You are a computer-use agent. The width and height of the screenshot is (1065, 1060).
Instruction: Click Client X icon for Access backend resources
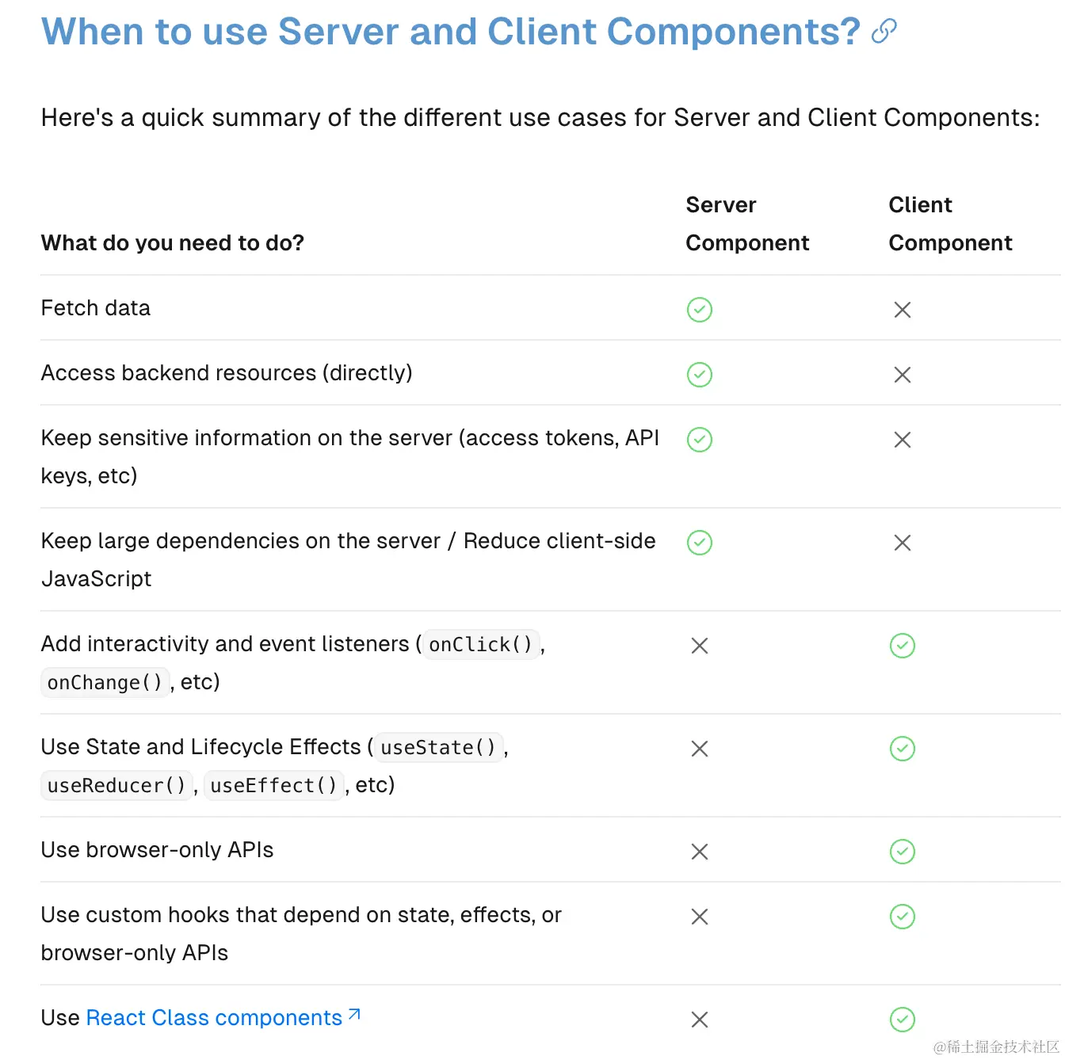[902, 375]
